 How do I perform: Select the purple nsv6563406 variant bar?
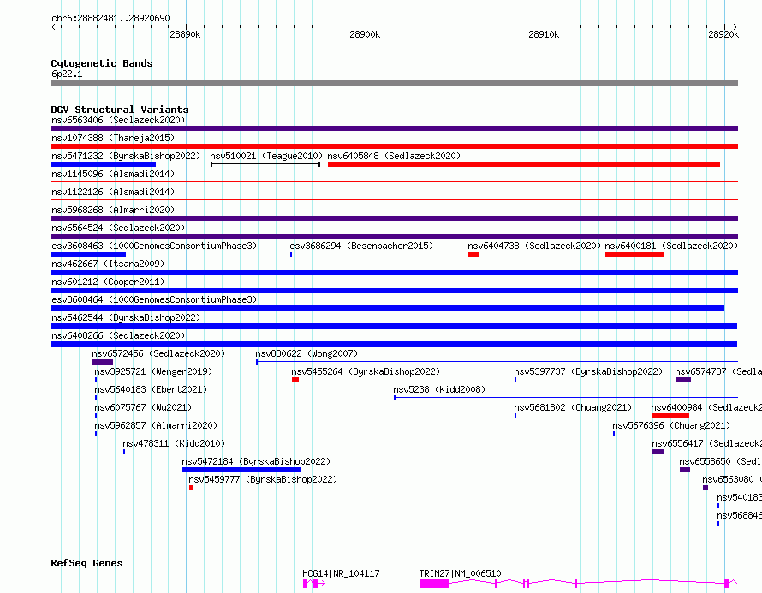(x=394, y=128)
